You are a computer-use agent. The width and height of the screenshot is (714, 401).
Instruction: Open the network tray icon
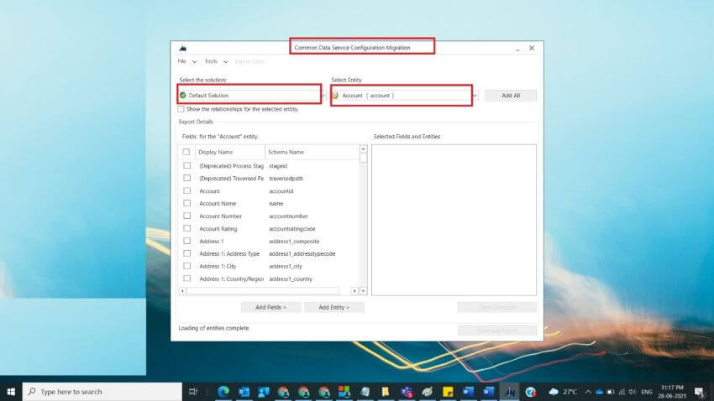pos(622,392)
